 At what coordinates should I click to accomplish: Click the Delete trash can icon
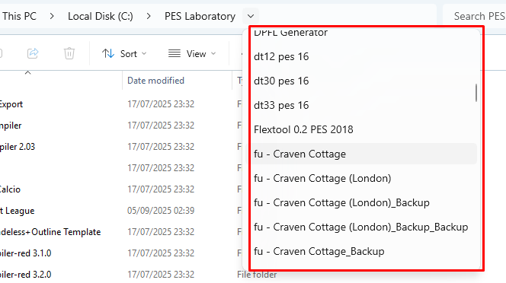point(69,53)
